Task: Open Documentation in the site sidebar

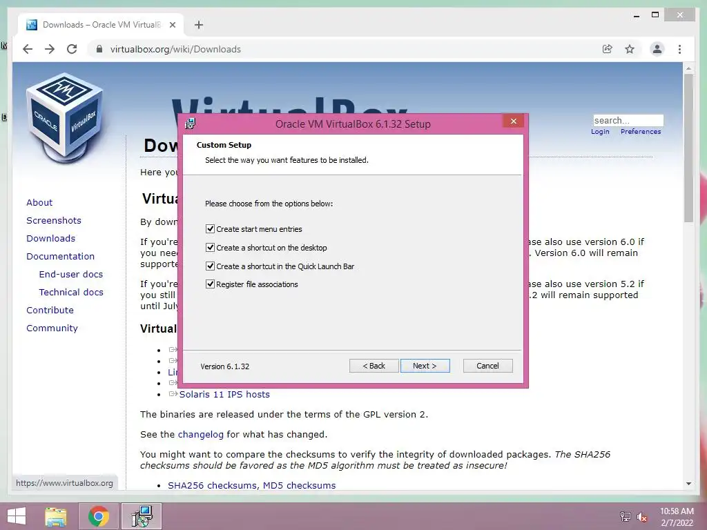Action: tap(61, 257)
